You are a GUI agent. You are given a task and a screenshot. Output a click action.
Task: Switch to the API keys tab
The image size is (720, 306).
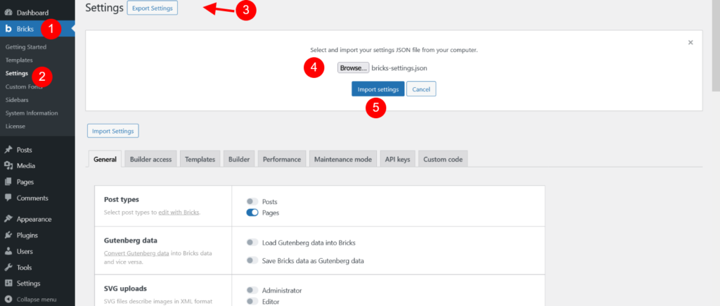point(397,160)
